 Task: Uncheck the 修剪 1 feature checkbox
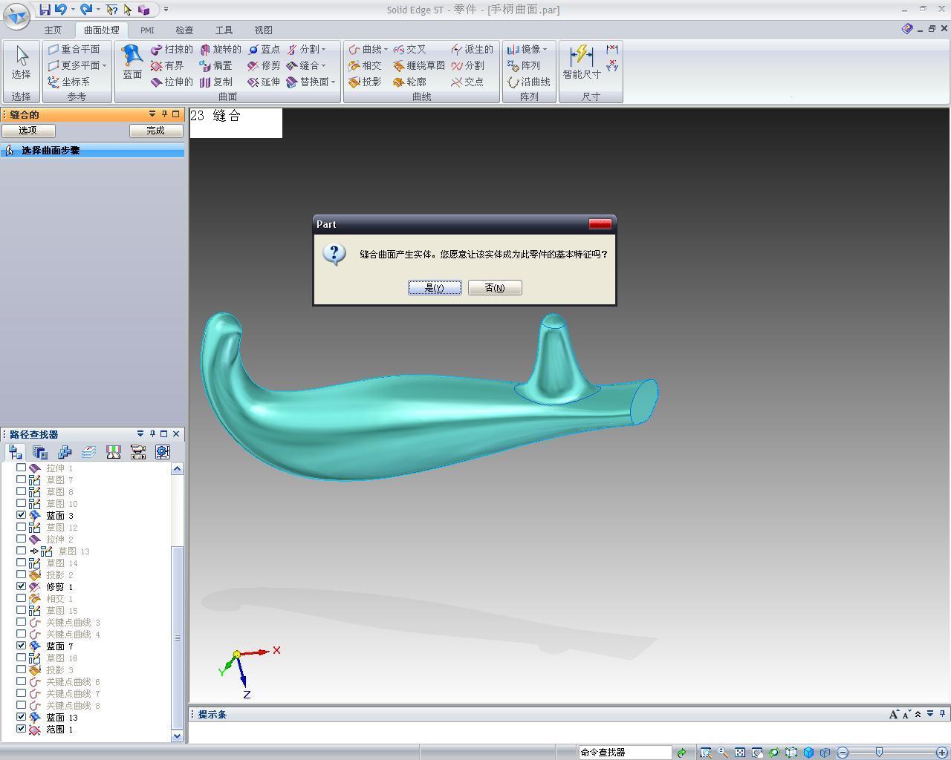pyautogui.click(x=22, y=586)
